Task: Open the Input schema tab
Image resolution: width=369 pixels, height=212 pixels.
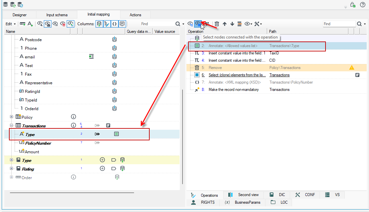Action: point(57,15)
